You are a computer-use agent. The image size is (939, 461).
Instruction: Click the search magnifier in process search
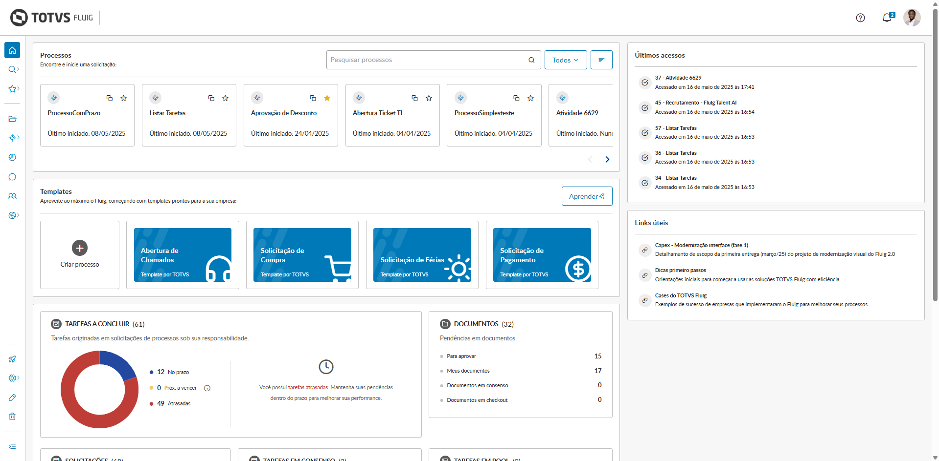click(x=531, y=60)
